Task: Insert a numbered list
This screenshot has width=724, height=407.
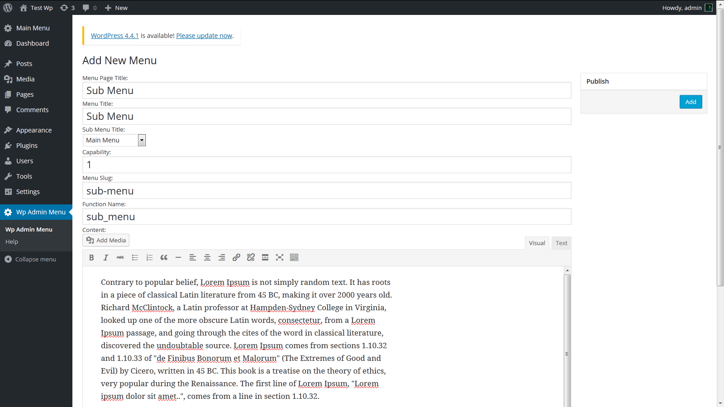Action: coord(149,257)
